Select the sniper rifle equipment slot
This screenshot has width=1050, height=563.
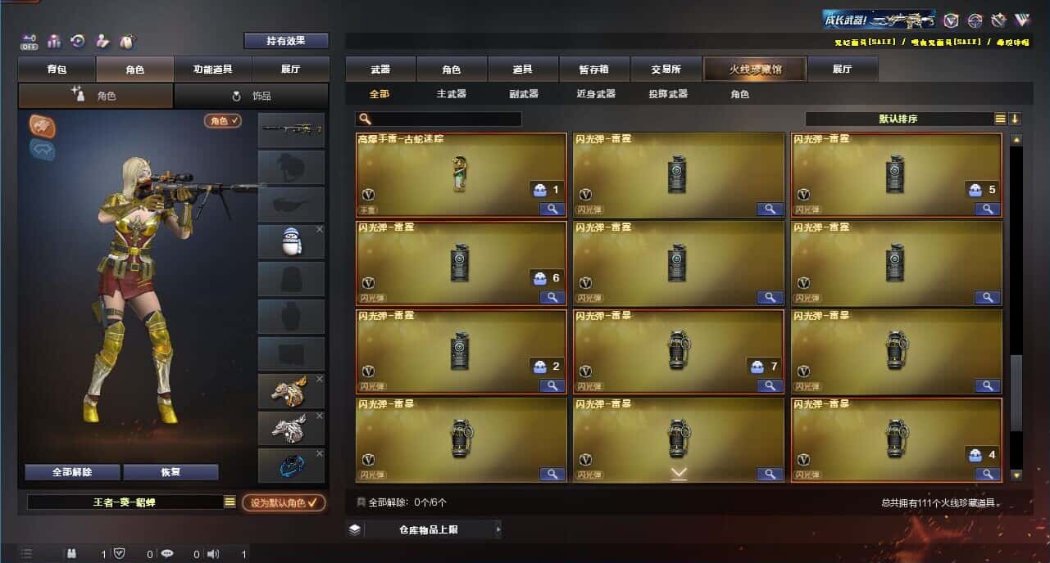coord(291,130)
